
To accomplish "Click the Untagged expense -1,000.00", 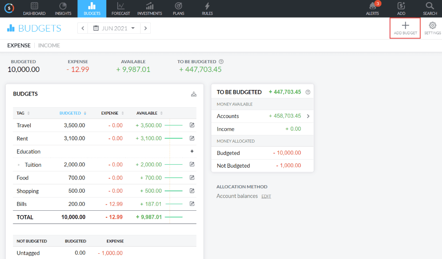I will click(110, 253).
